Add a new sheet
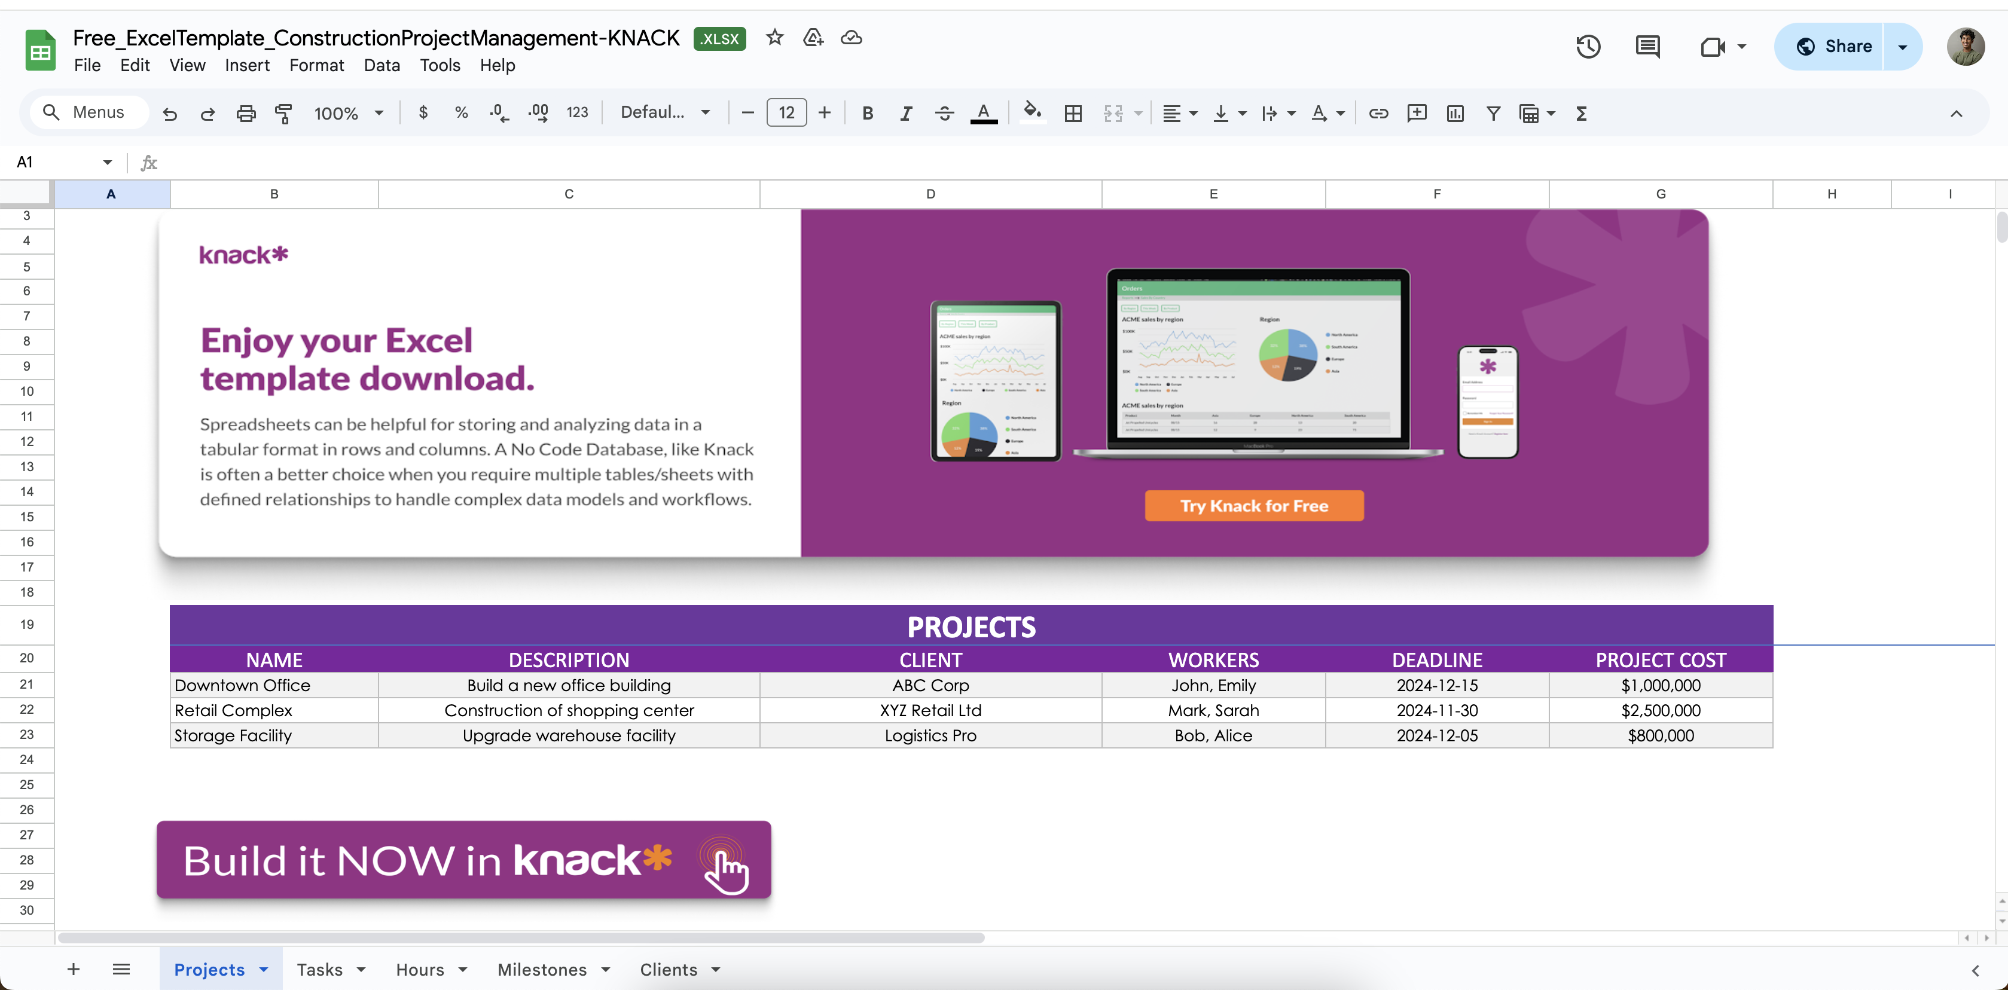The height and width of the screenshot is (990, 2008). [x=74, y=969]
